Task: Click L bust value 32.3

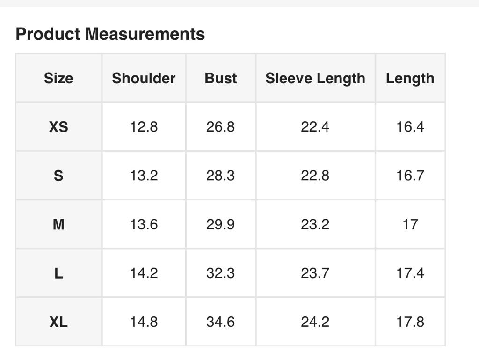Action: pyautogui.click(x=221, y=273)
